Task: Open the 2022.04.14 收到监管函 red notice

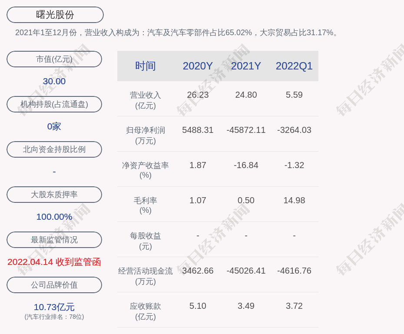Action: 54,262
